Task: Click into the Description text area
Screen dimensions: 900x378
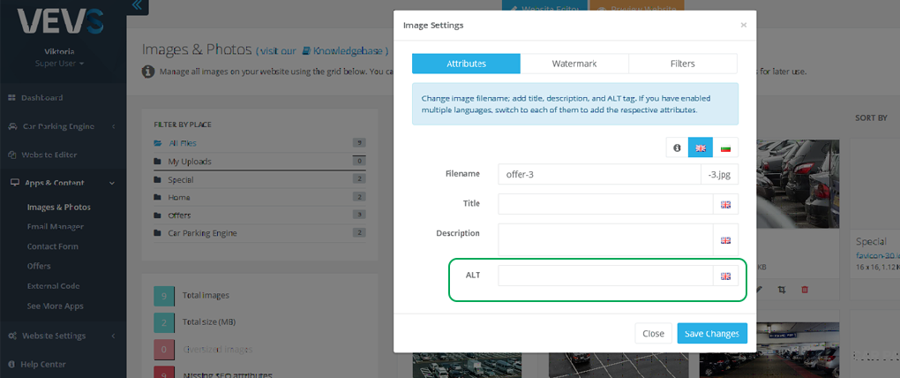Action: pos(605,240)
